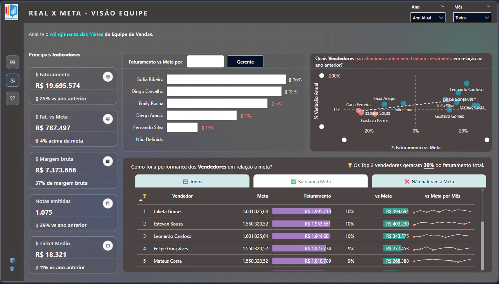Screen dimensions: 499x284
Task: Click the bottom y-axis zoom handle
Action: pyautogui.click(x=321, y=127)
